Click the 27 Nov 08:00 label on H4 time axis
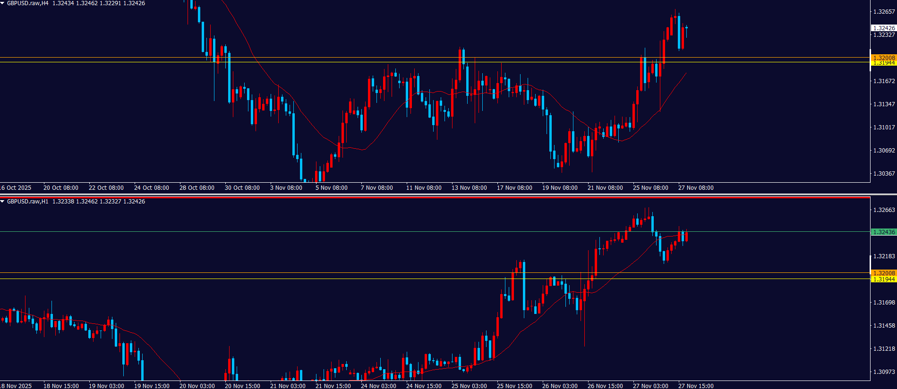The width and height of the screenshot is (897, 389). tap(696, 188)
